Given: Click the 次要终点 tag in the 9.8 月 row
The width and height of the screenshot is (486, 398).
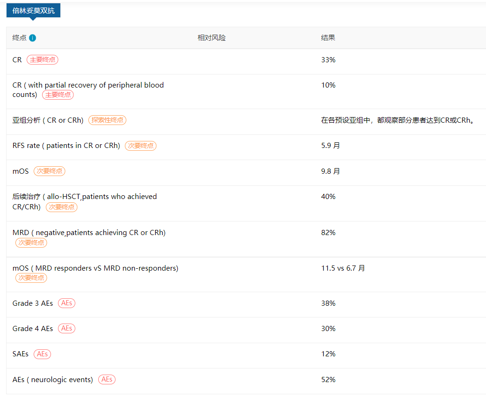Looking at the screenshot, I should pyautogui.click(x=50, y=171).
